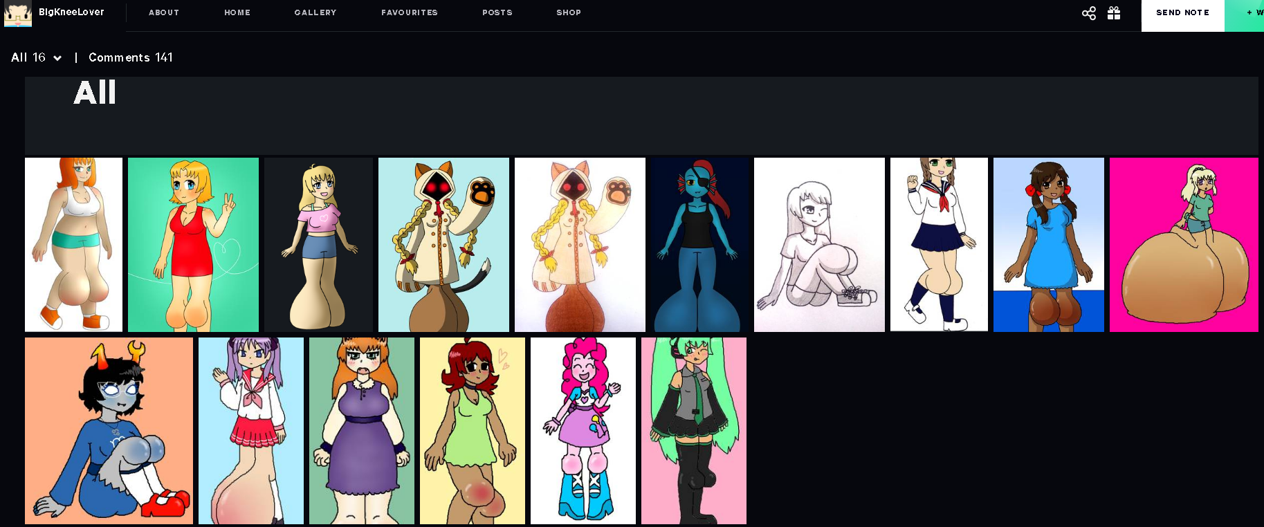Open the Comments 141 link
The height and width of the screenshot is (527, 1264).
click(131, 57)
